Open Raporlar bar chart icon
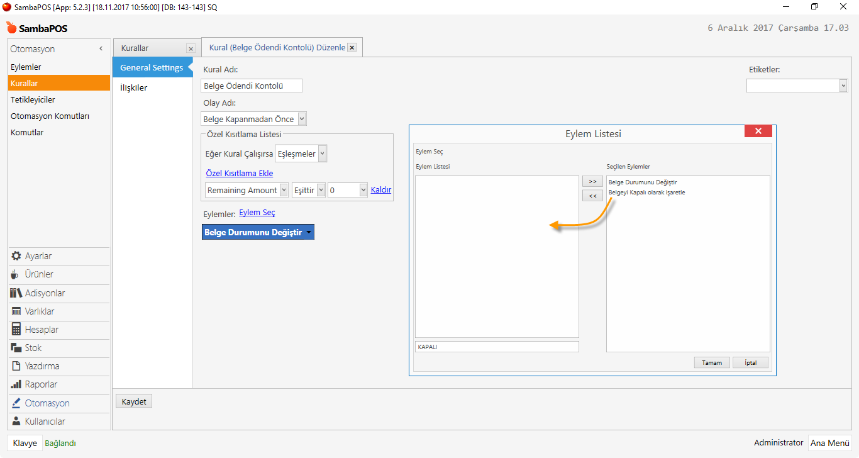This screenshot has height=458, width=859. click(x=16, y=384)
